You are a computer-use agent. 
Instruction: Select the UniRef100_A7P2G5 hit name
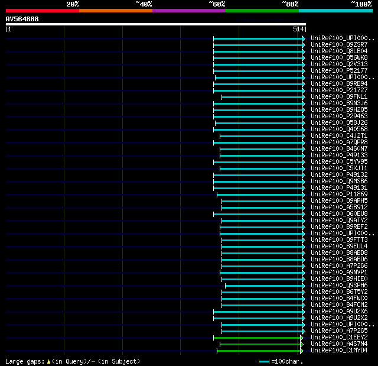click(x=339, y=331)
